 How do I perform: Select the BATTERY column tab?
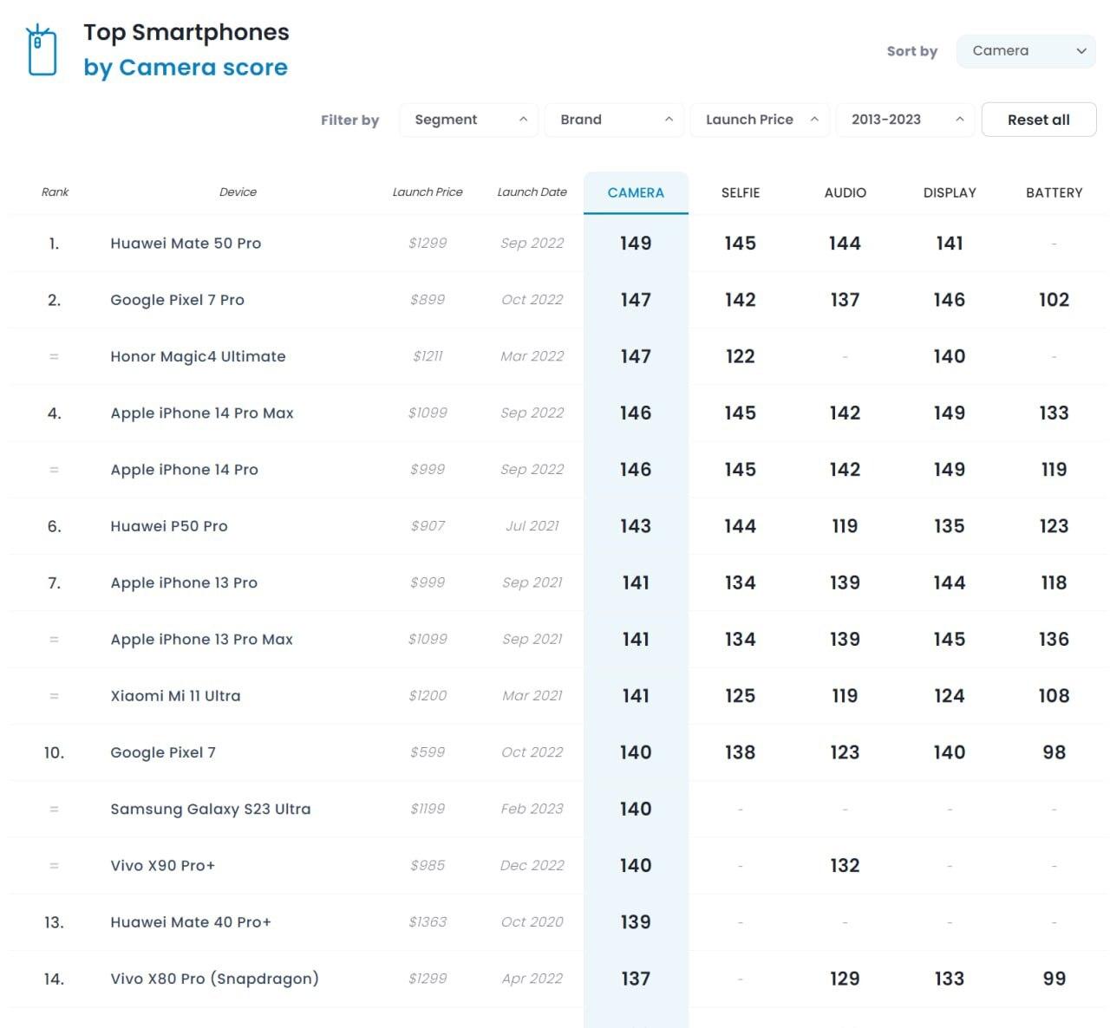[1054, 192]
